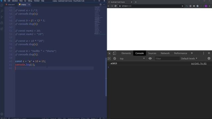The image size is (212, 119).
Task: Open the JavaScript context top dropdown
Action: tap(132, 59)
